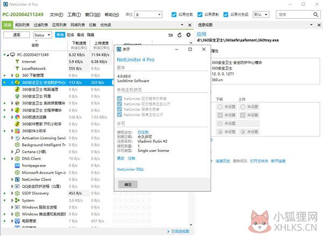Open the 信息视图 panel dropdown arrow
323x236 pixels.
click(311, 25)
